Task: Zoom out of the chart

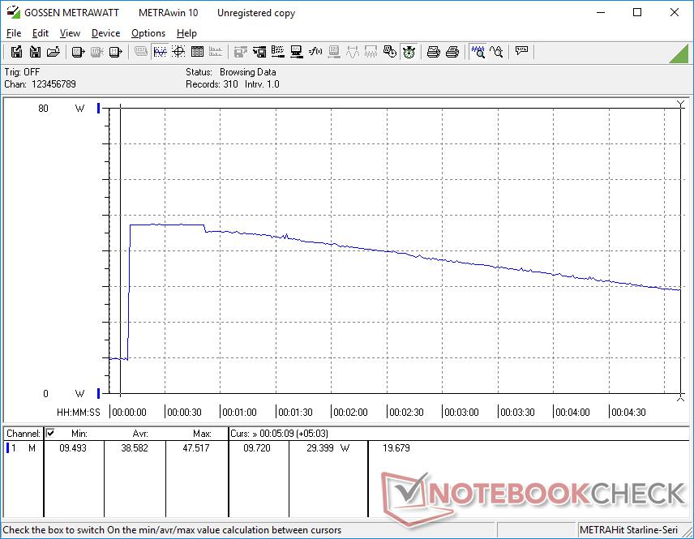Action: pos(497,51)
